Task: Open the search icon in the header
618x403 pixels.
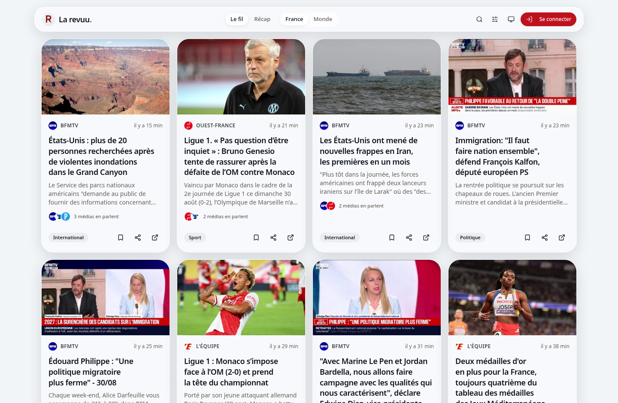Action: [x=479, y=19]
